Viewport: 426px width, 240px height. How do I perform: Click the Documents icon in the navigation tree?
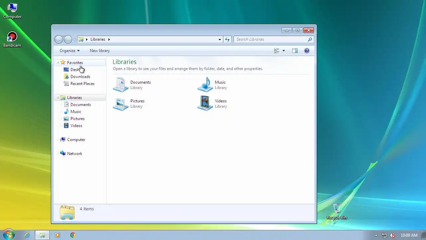(66, 105)
